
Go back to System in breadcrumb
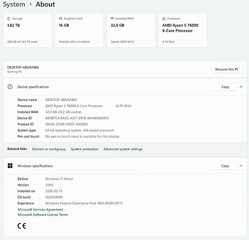click(x=14, y=4)
